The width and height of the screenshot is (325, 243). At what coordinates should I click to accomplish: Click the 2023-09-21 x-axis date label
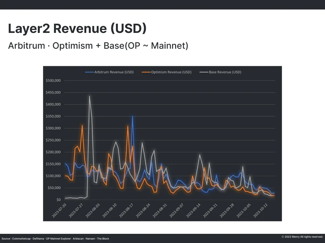(210, 210)
